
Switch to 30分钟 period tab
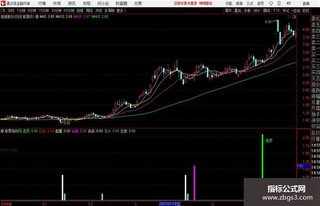[56, 10]
